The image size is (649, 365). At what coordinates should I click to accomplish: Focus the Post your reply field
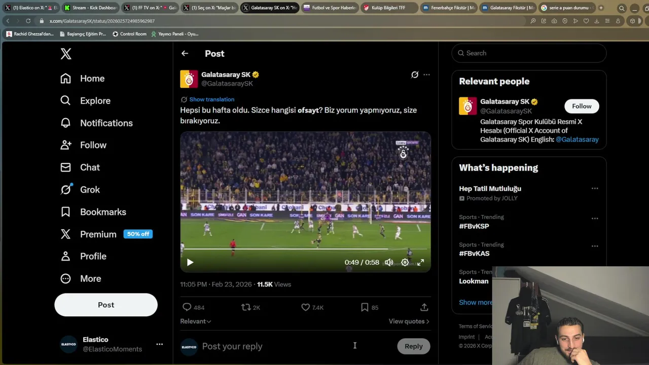coord(297,346)
